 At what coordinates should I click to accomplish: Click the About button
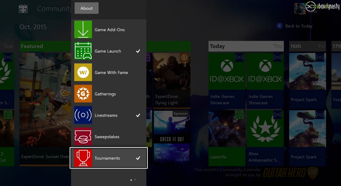86,8
